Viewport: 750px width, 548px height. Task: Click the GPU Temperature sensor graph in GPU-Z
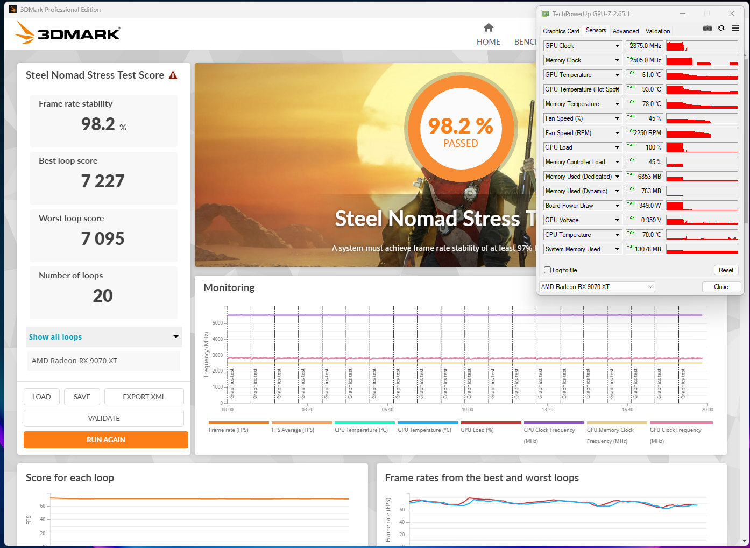(x=702, y=75)
